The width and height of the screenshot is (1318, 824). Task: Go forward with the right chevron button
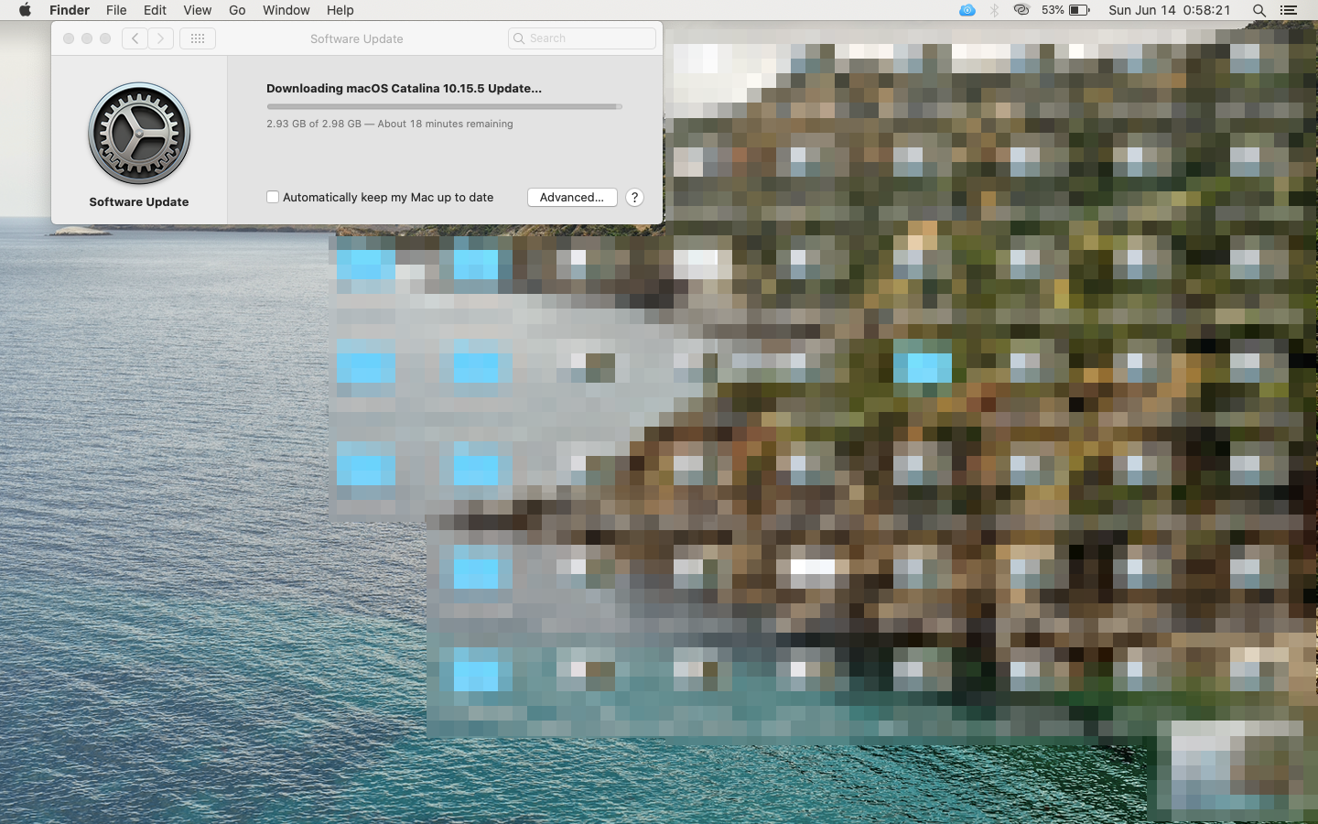tap(161, 38)
